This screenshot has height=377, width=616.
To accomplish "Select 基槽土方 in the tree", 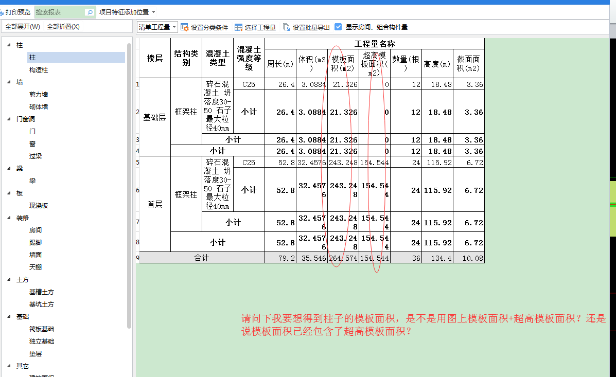I will 41,292.
